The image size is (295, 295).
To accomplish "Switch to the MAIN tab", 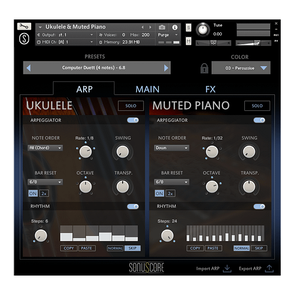I will pyautogui.click(x=147, y=89).
